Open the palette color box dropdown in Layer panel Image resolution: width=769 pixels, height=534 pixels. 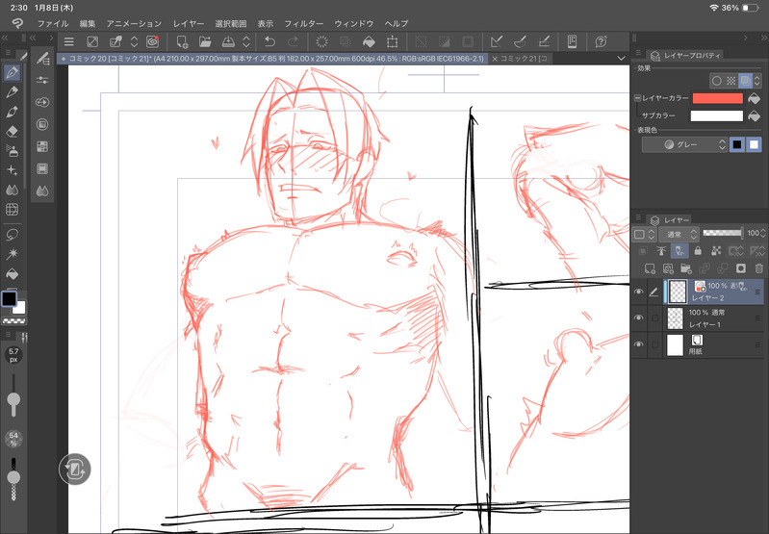tap(644, 235)
